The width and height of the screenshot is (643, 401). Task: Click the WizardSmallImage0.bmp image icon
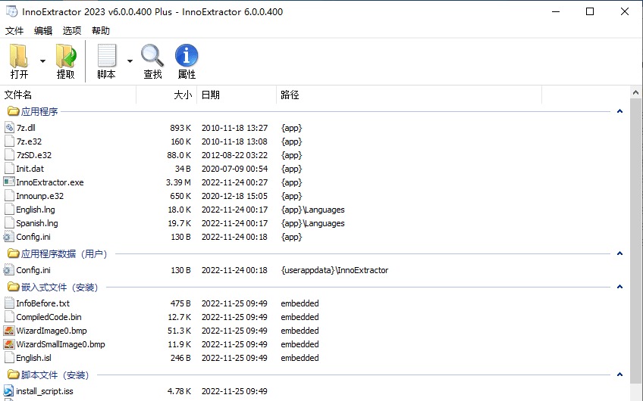pos(9,344)
